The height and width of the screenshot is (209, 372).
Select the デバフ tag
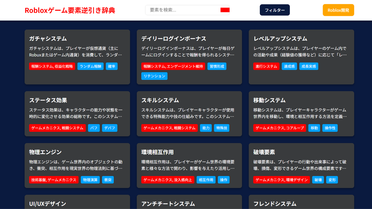click(x=110, y=128)
